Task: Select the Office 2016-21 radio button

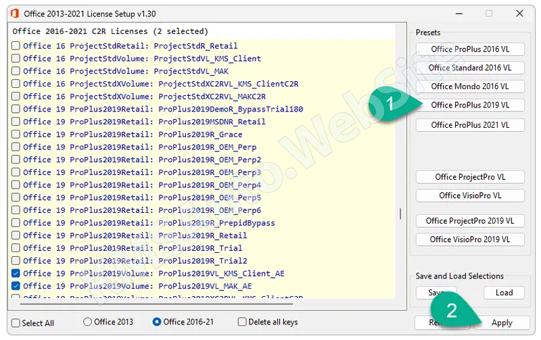Action: (157, 322)
